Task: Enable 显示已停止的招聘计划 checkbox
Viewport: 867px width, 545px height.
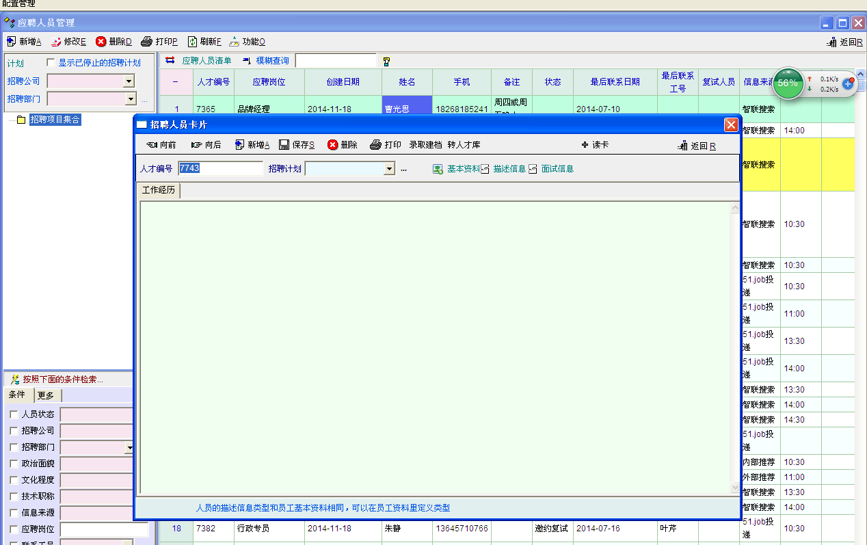Action: [51, 63]
